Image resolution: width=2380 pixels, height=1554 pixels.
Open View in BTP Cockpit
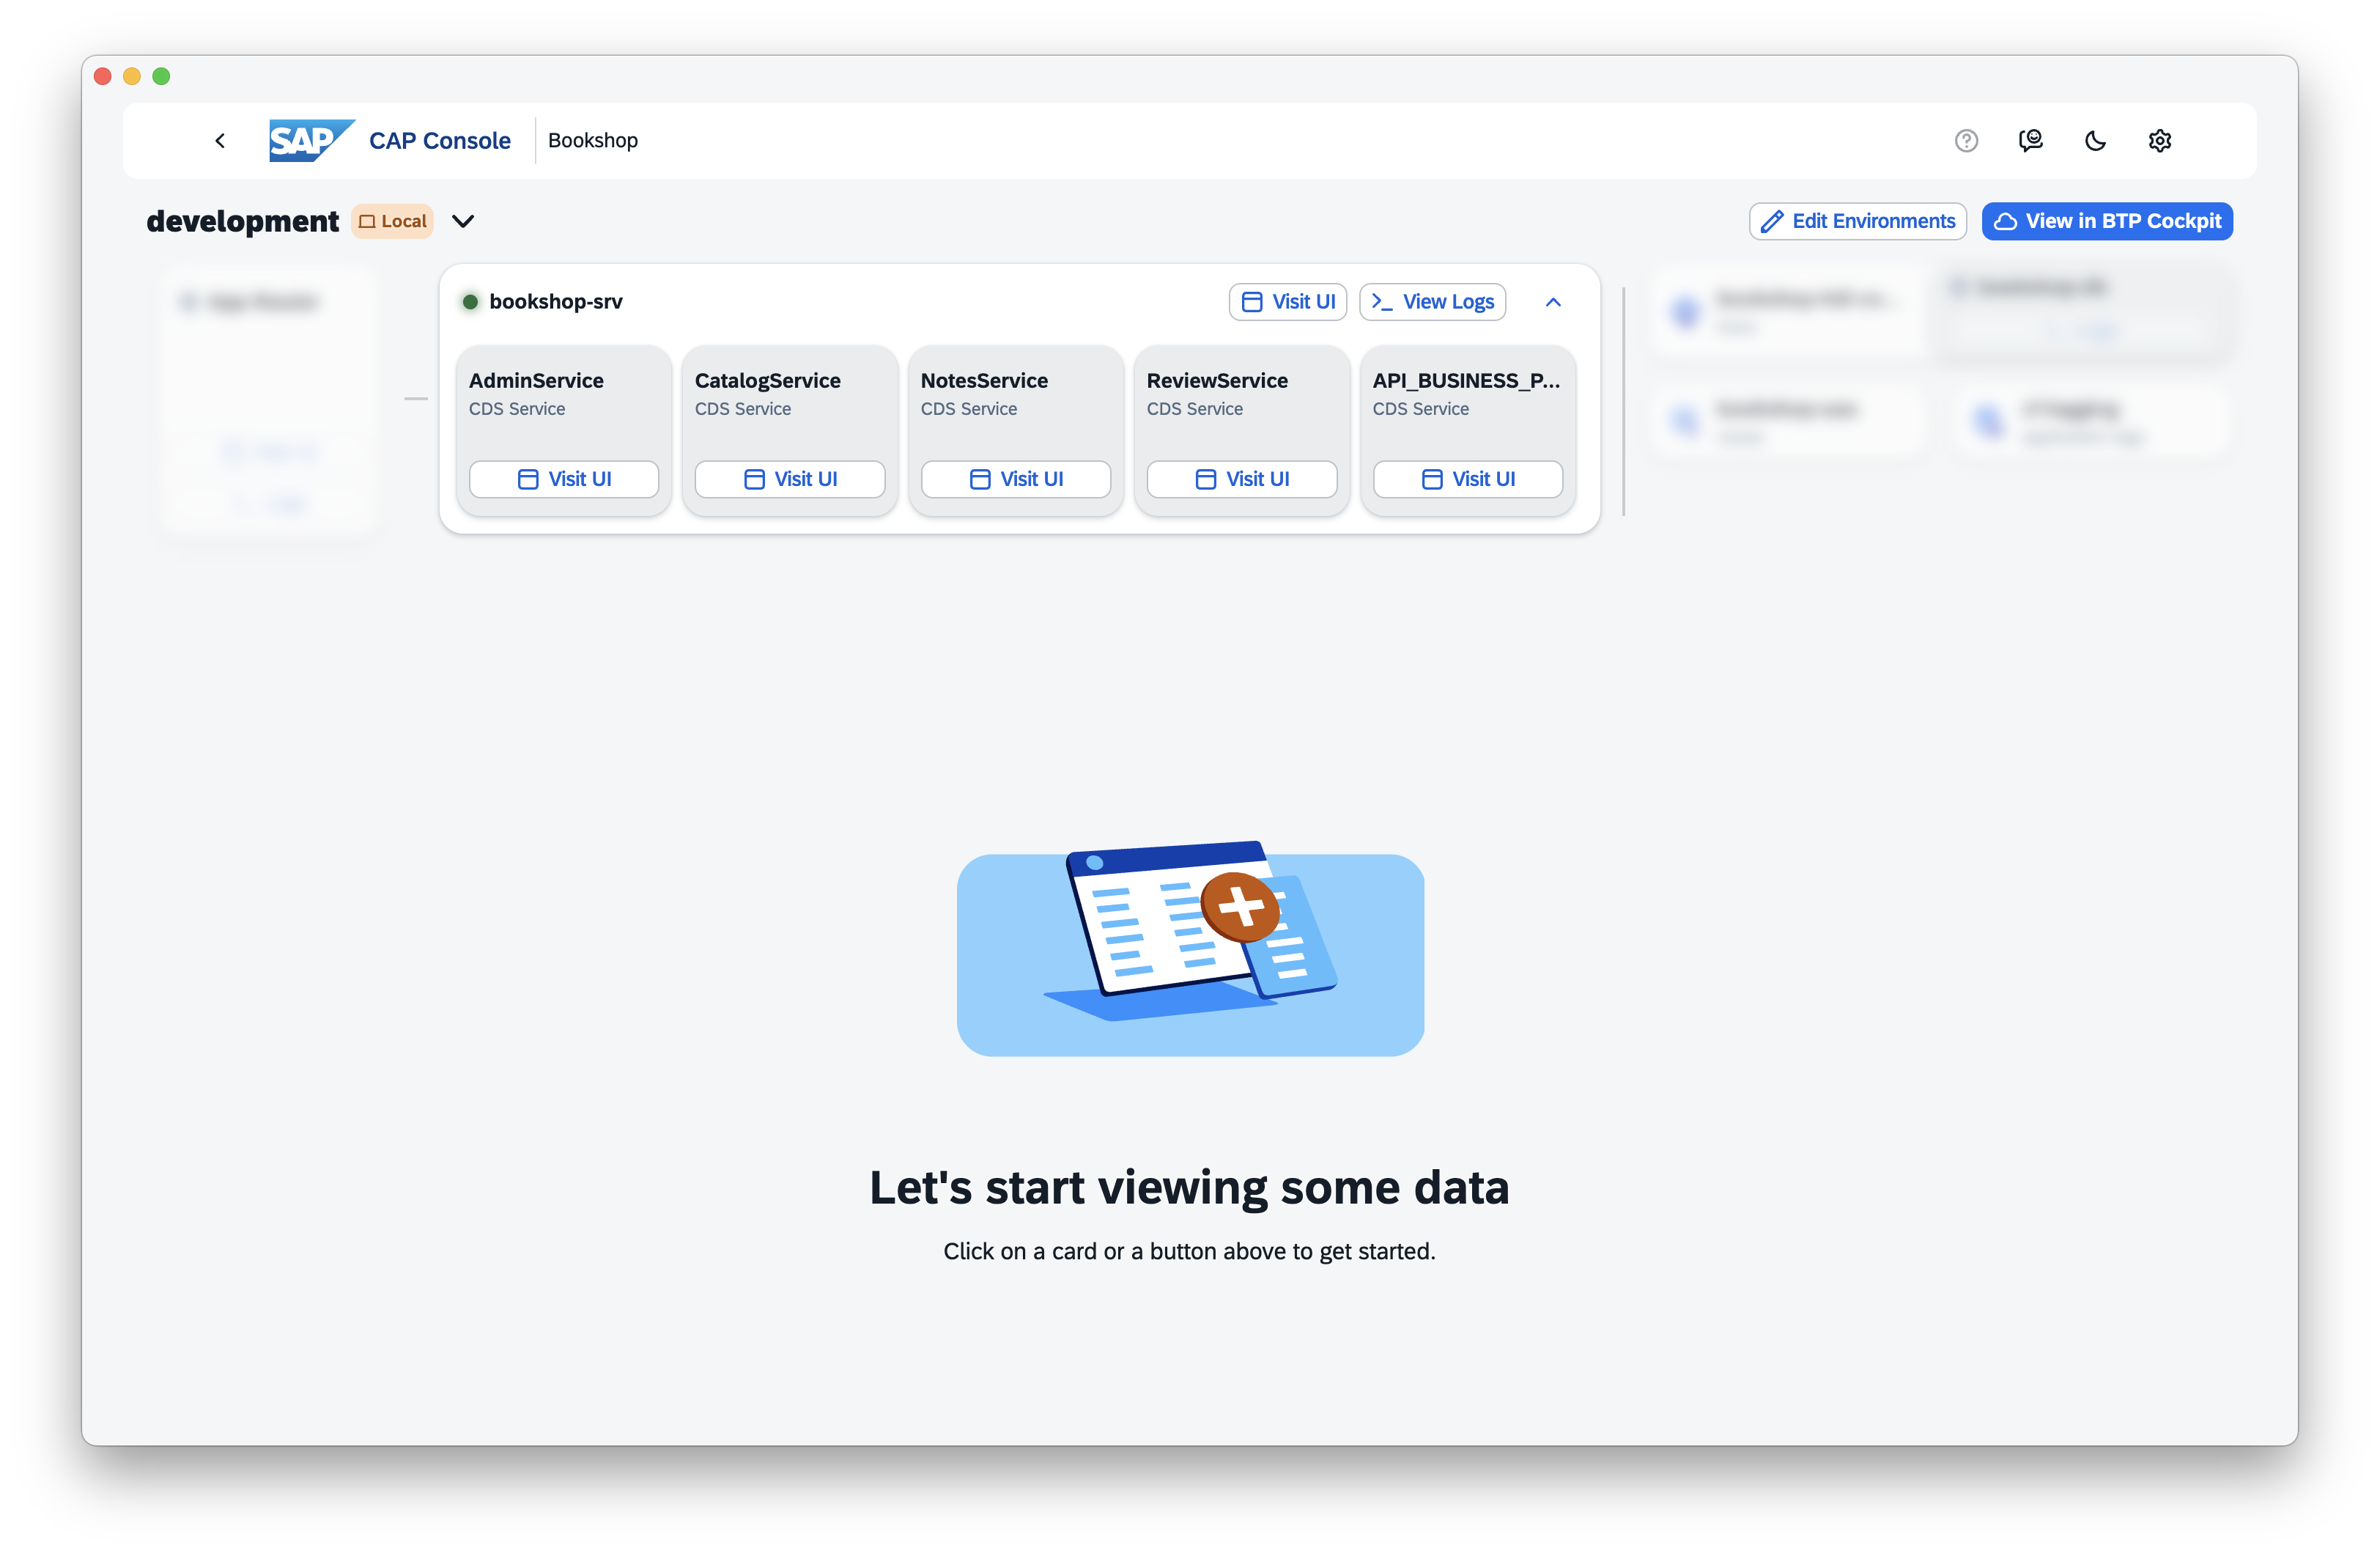point(2108,221)
